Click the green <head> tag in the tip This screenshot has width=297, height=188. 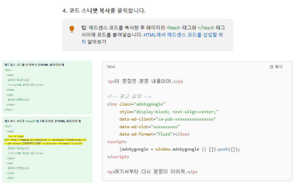click(174, 28)
